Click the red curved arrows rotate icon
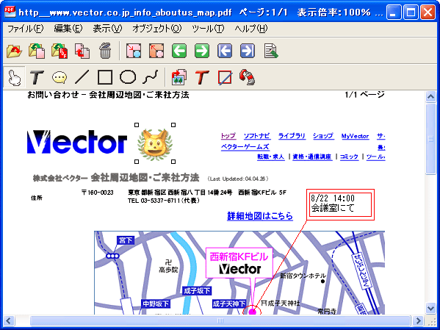Screen dimensions: 440x330 [248, 77]
